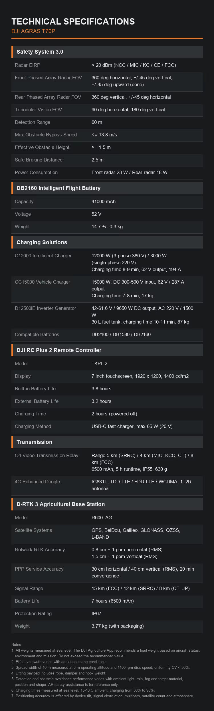Click the Charging Solutions section header

point(107,242)
